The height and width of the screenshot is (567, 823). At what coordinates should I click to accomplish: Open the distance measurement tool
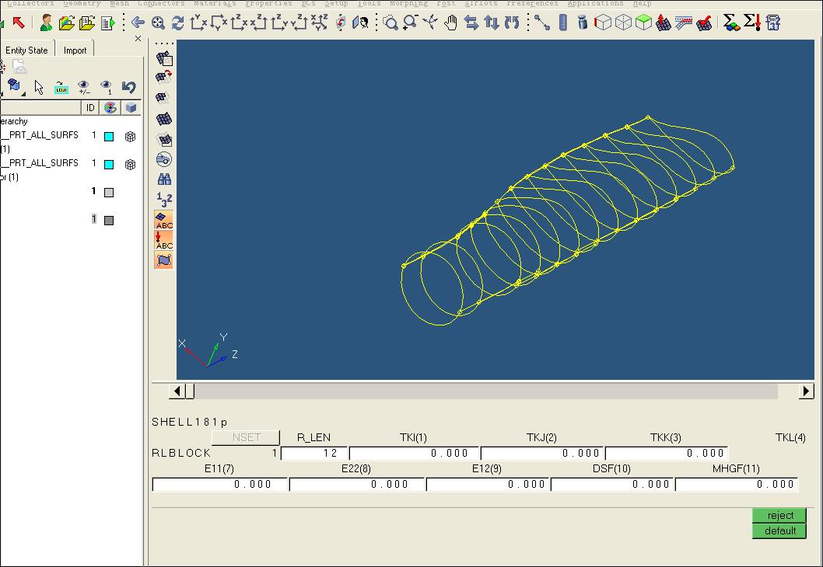(542, 23)
